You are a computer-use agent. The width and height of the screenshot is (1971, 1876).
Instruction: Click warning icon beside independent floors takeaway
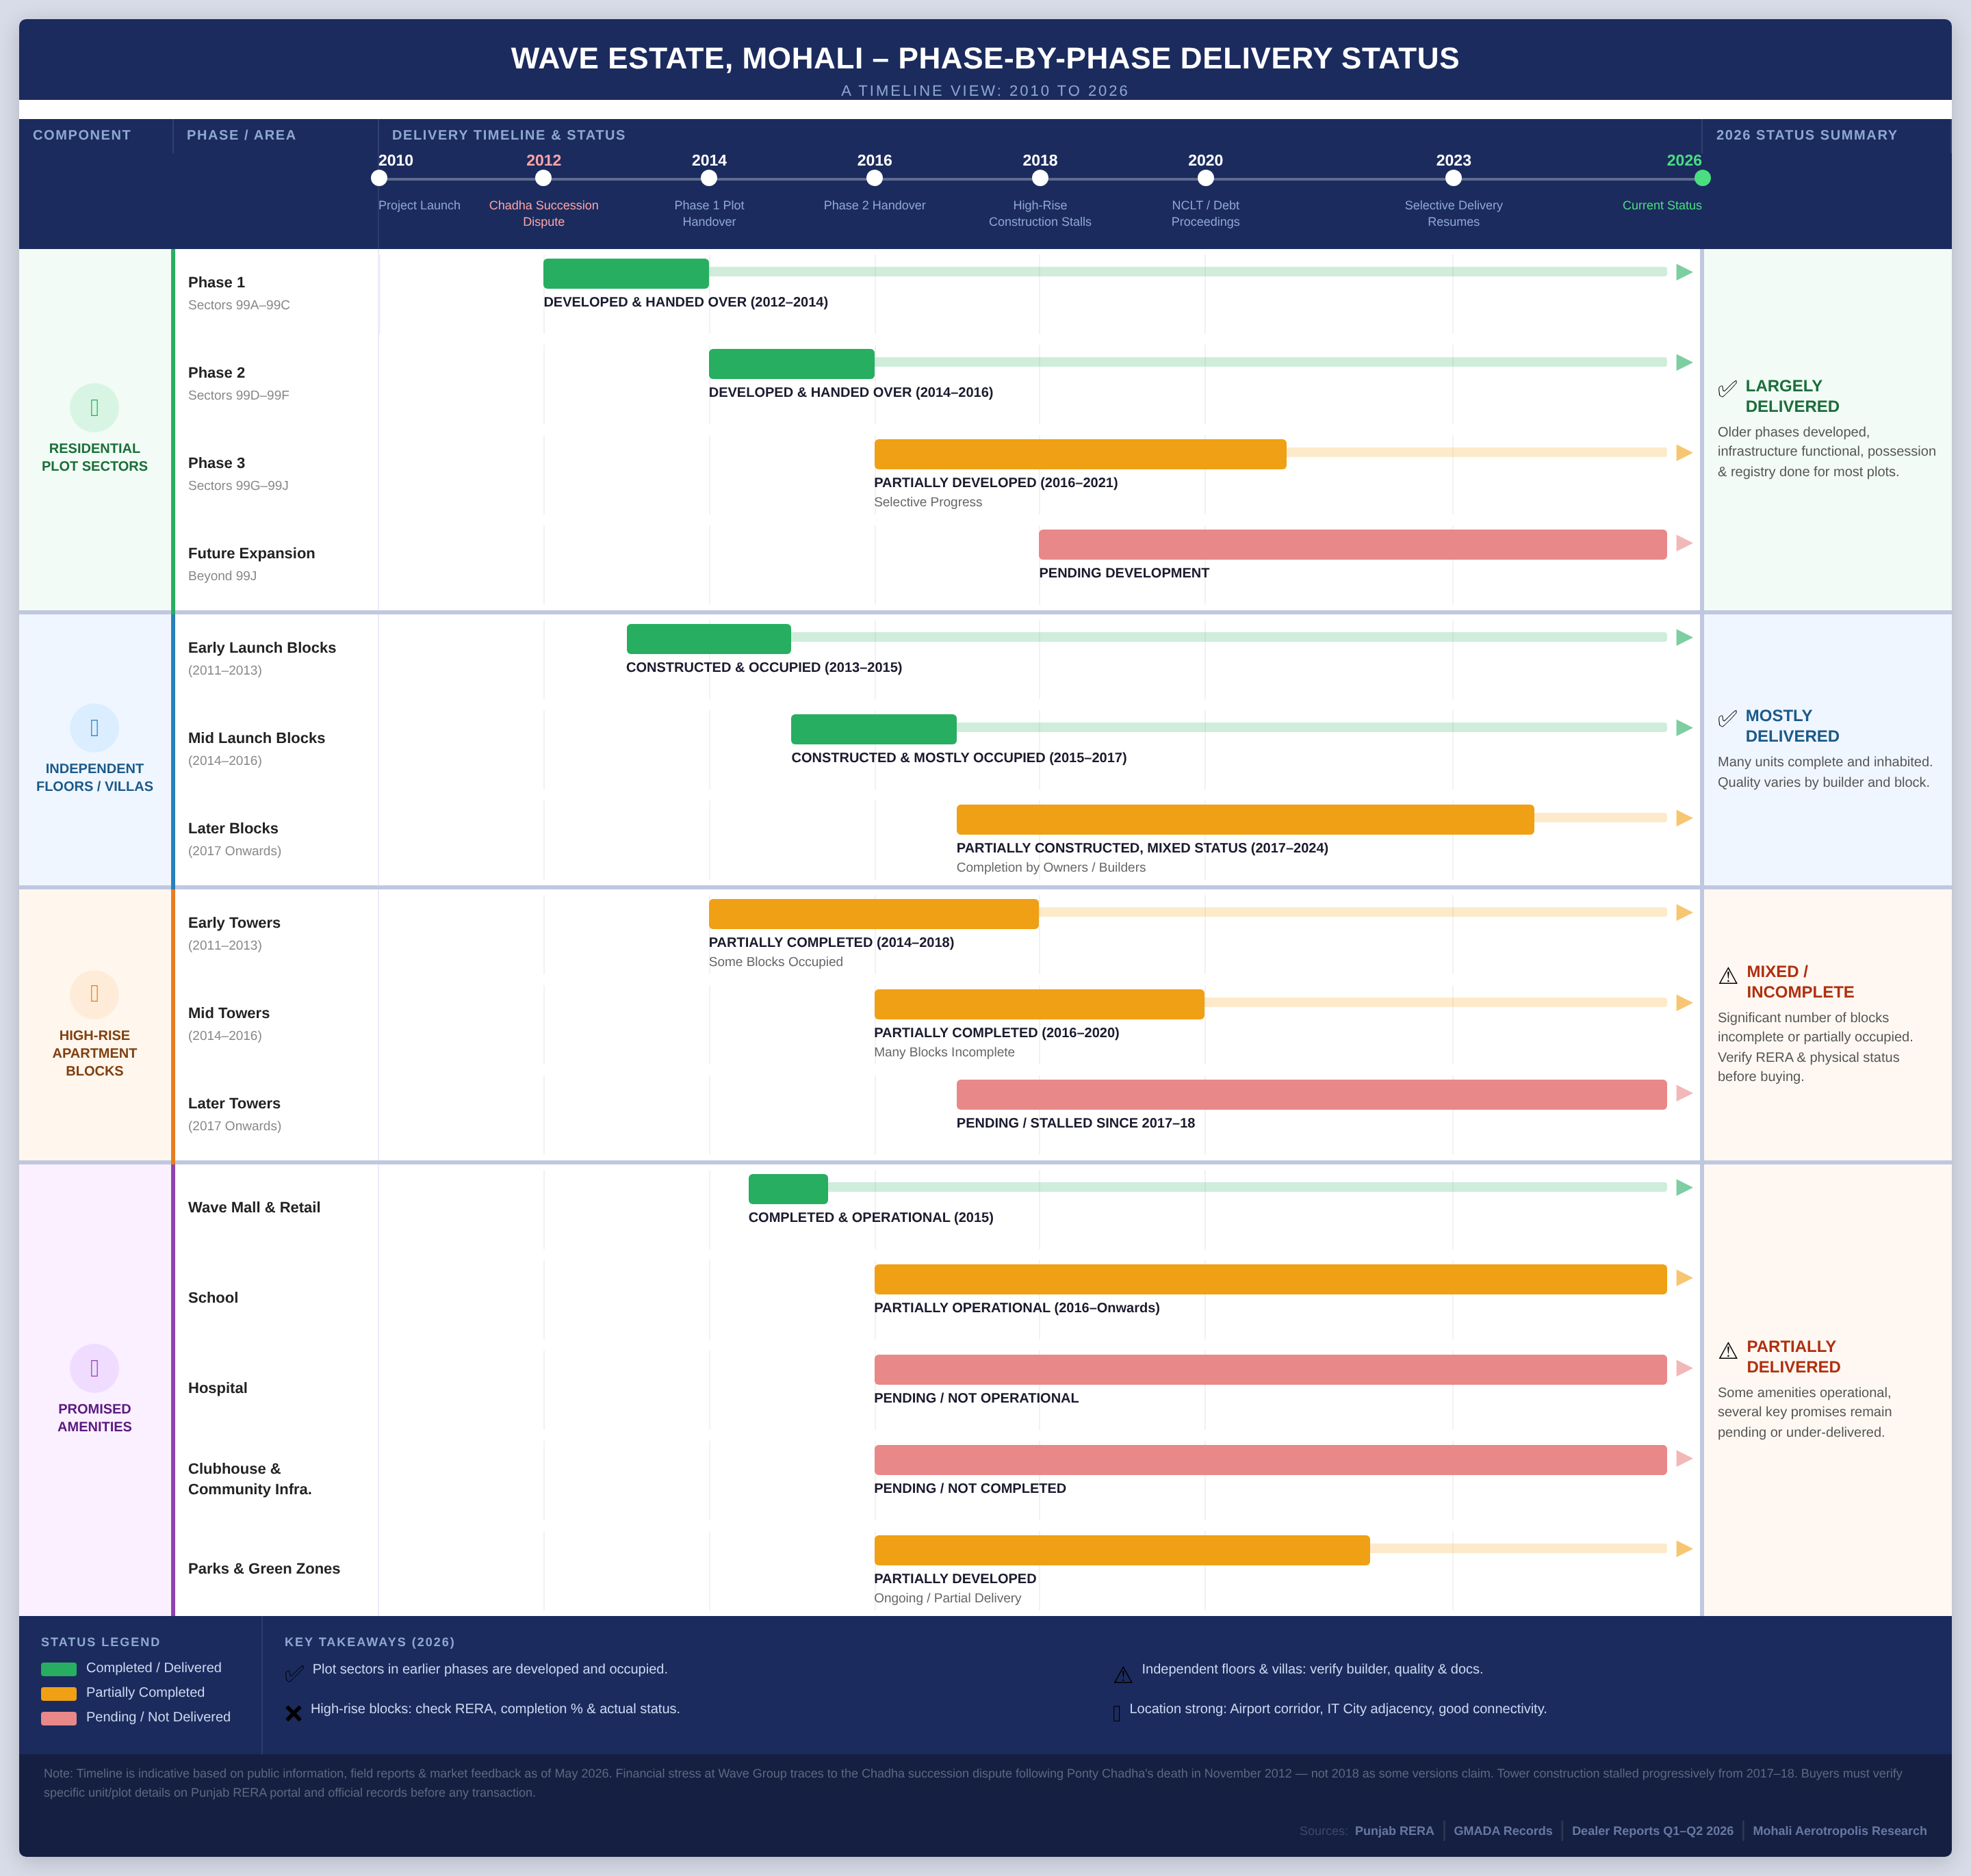click(x=1124, y=1674)
